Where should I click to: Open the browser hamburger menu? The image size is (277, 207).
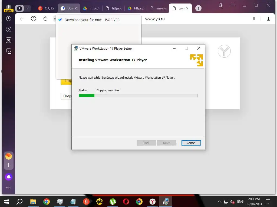tap(233, 5)
